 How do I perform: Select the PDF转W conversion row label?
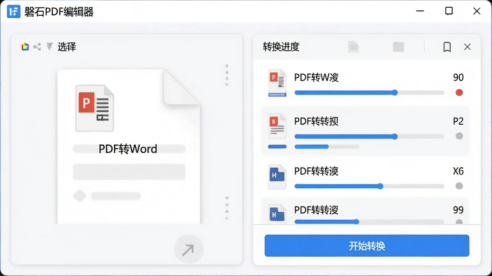(x=316, y=77)
